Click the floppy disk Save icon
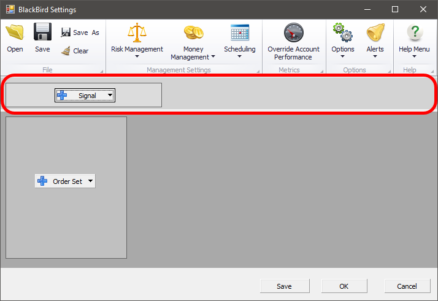 tap(42, 32)
